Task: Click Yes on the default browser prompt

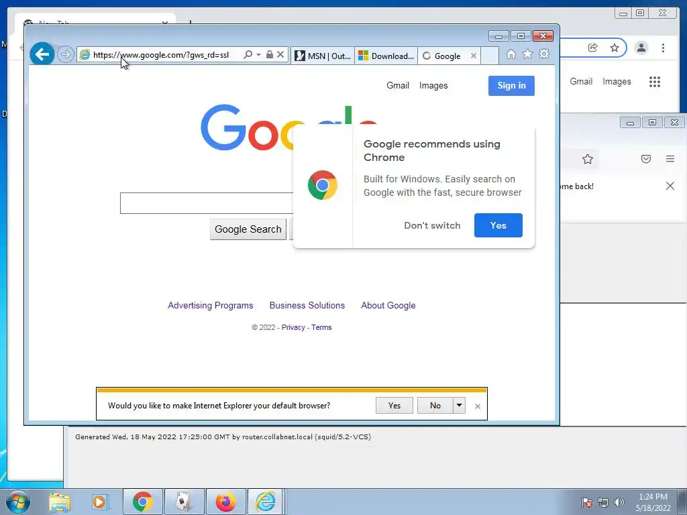Action: pyautogui.click(x=394, y=406)
